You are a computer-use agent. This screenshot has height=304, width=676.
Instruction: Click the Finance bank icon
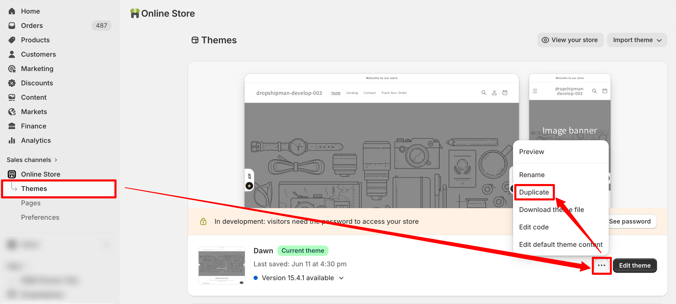12,126
